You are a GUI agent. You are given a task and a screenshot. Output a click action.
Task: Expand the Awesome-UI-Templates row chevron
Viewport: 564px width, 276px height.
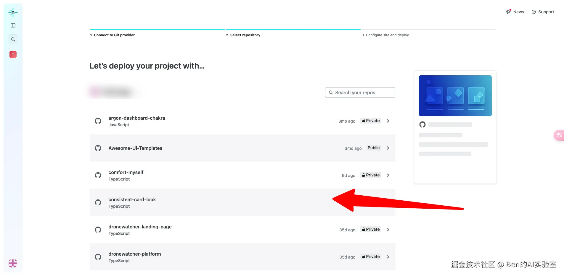click(388, 148)
